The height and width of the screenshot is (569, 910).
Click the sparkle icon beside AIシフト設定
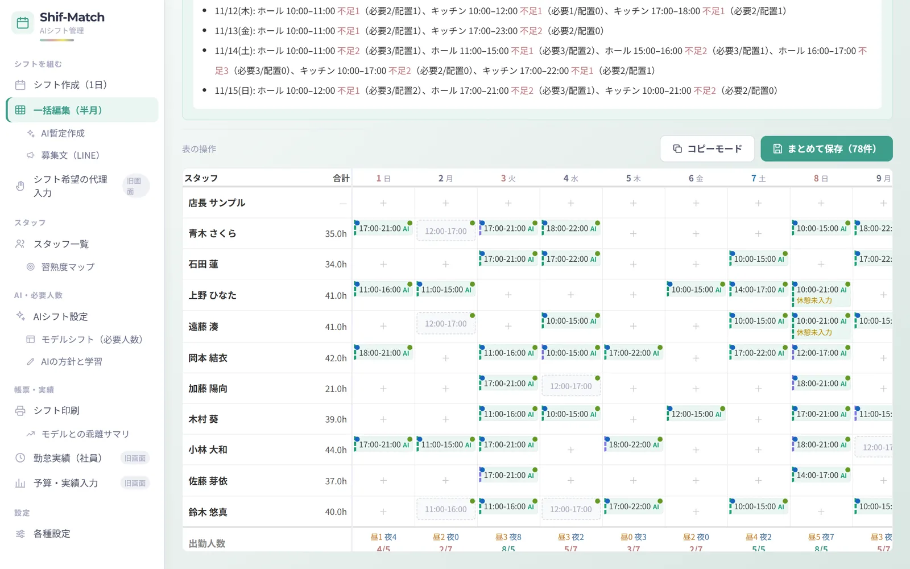[20, 316]
